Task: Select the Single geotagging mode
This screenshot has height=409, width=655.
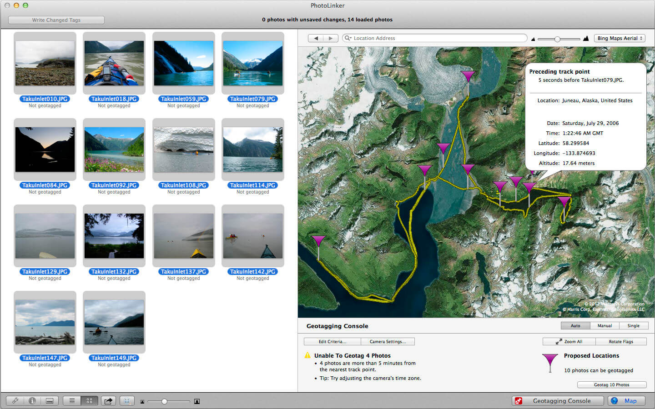Action: pos(634,325)
